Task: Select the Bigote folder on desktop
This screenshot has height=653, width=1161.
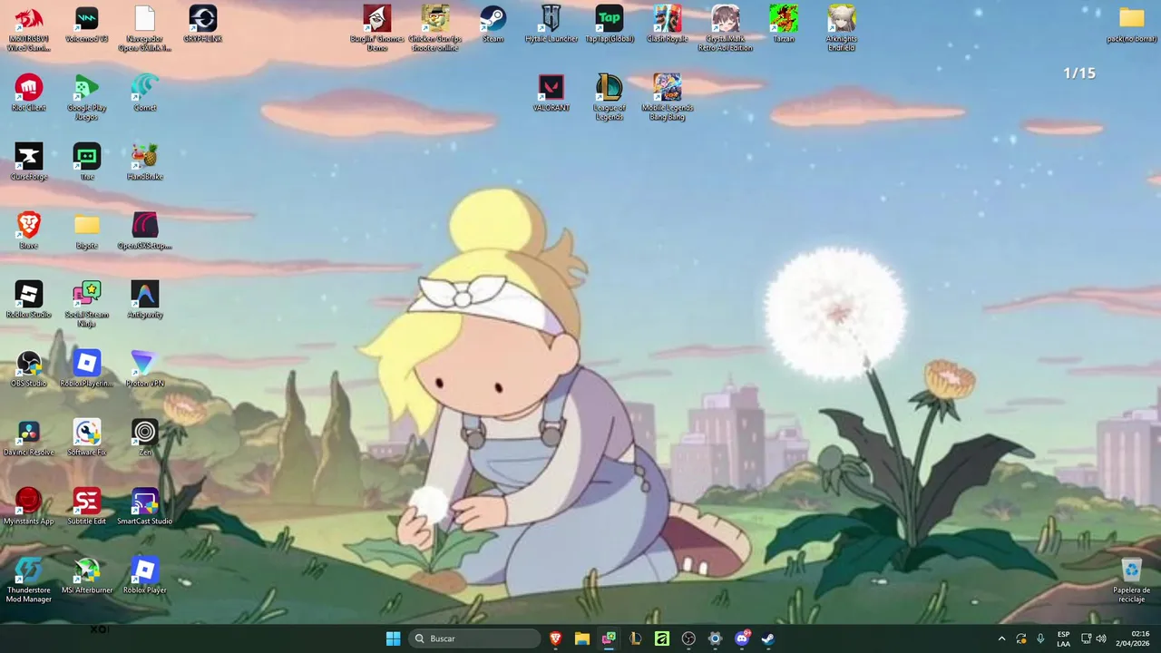Action: point(87,231)
